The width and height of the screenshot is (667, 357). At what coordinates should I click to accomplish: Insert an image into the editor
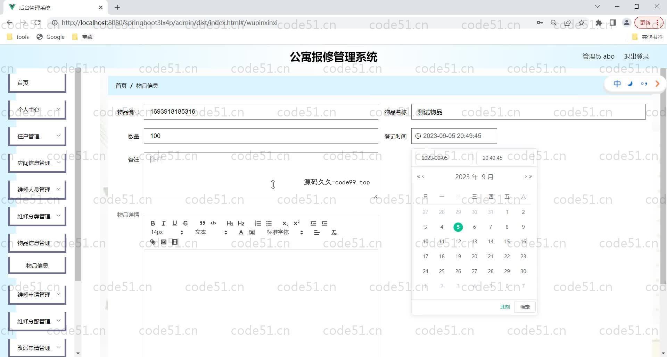[x=164, y=242]
